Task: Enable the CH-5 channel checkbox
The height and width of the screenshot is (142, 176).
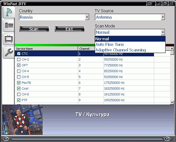Action: click(19, 77)
